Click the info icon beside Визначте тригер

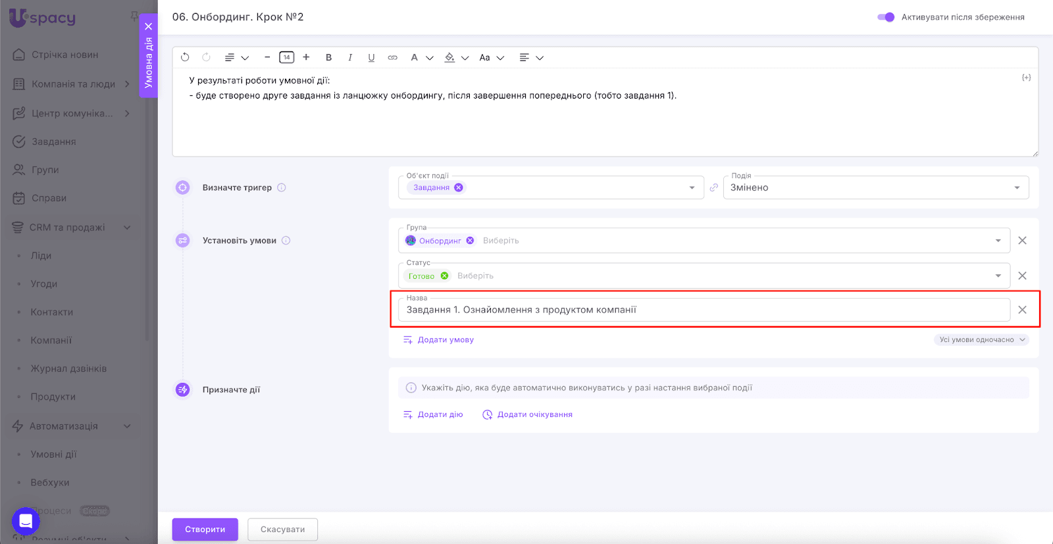[282, 187]
